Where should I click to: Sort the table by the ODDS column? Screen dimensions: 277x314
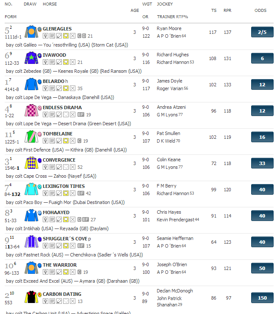[x=260, y=10]
